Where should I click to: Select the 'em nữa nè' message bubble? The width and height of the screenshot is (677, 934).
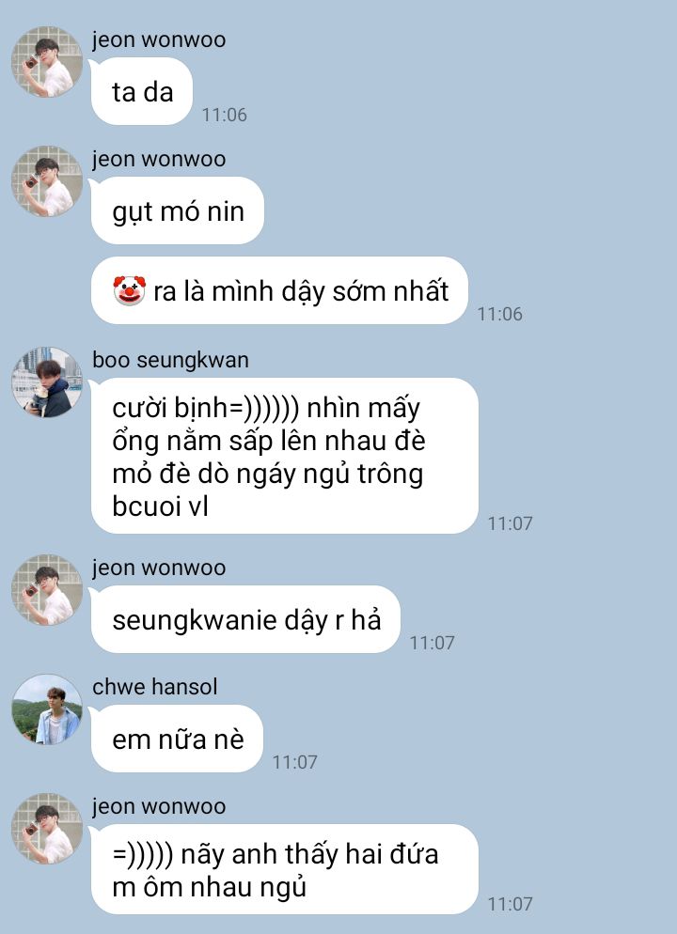click(x=177, y=739)
